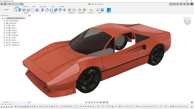Click the ViewCube in the canvas corner

pos(187,21)
